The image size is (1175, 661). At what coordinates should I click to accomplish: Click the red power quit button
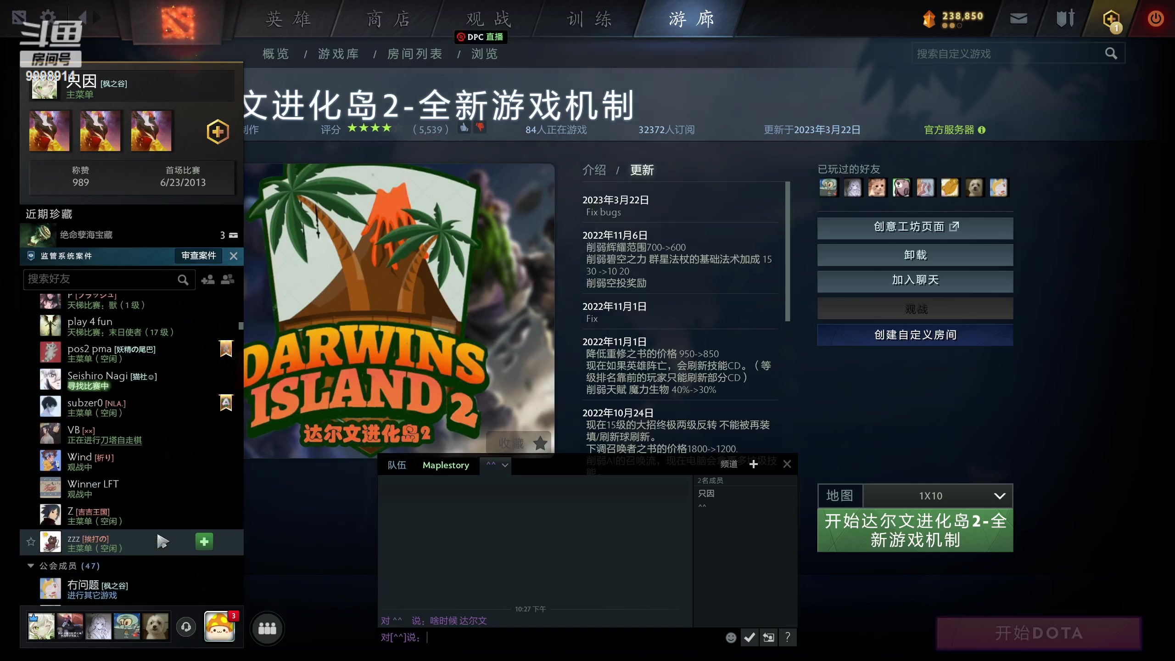[x=1155, y=18]
